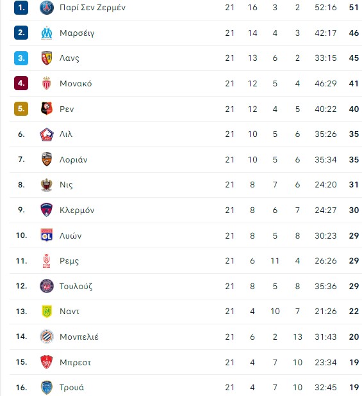
Task: Click the blue rank 1 badge
Action: pos(21,8)
